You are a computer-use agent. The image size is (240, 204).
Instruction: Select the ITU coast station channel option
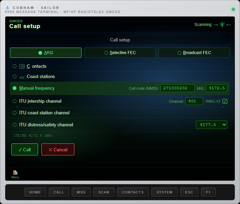tap(14, 113)
